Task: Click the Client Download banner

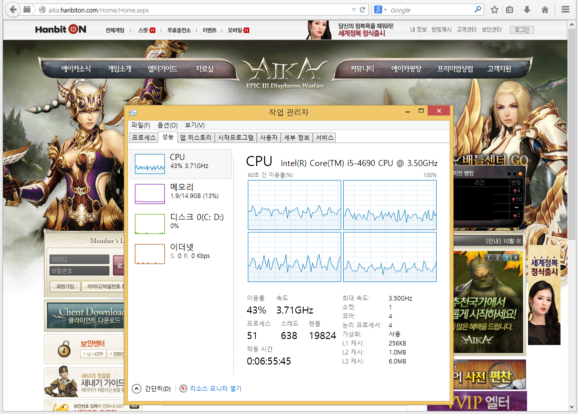Action: (85, 316)
